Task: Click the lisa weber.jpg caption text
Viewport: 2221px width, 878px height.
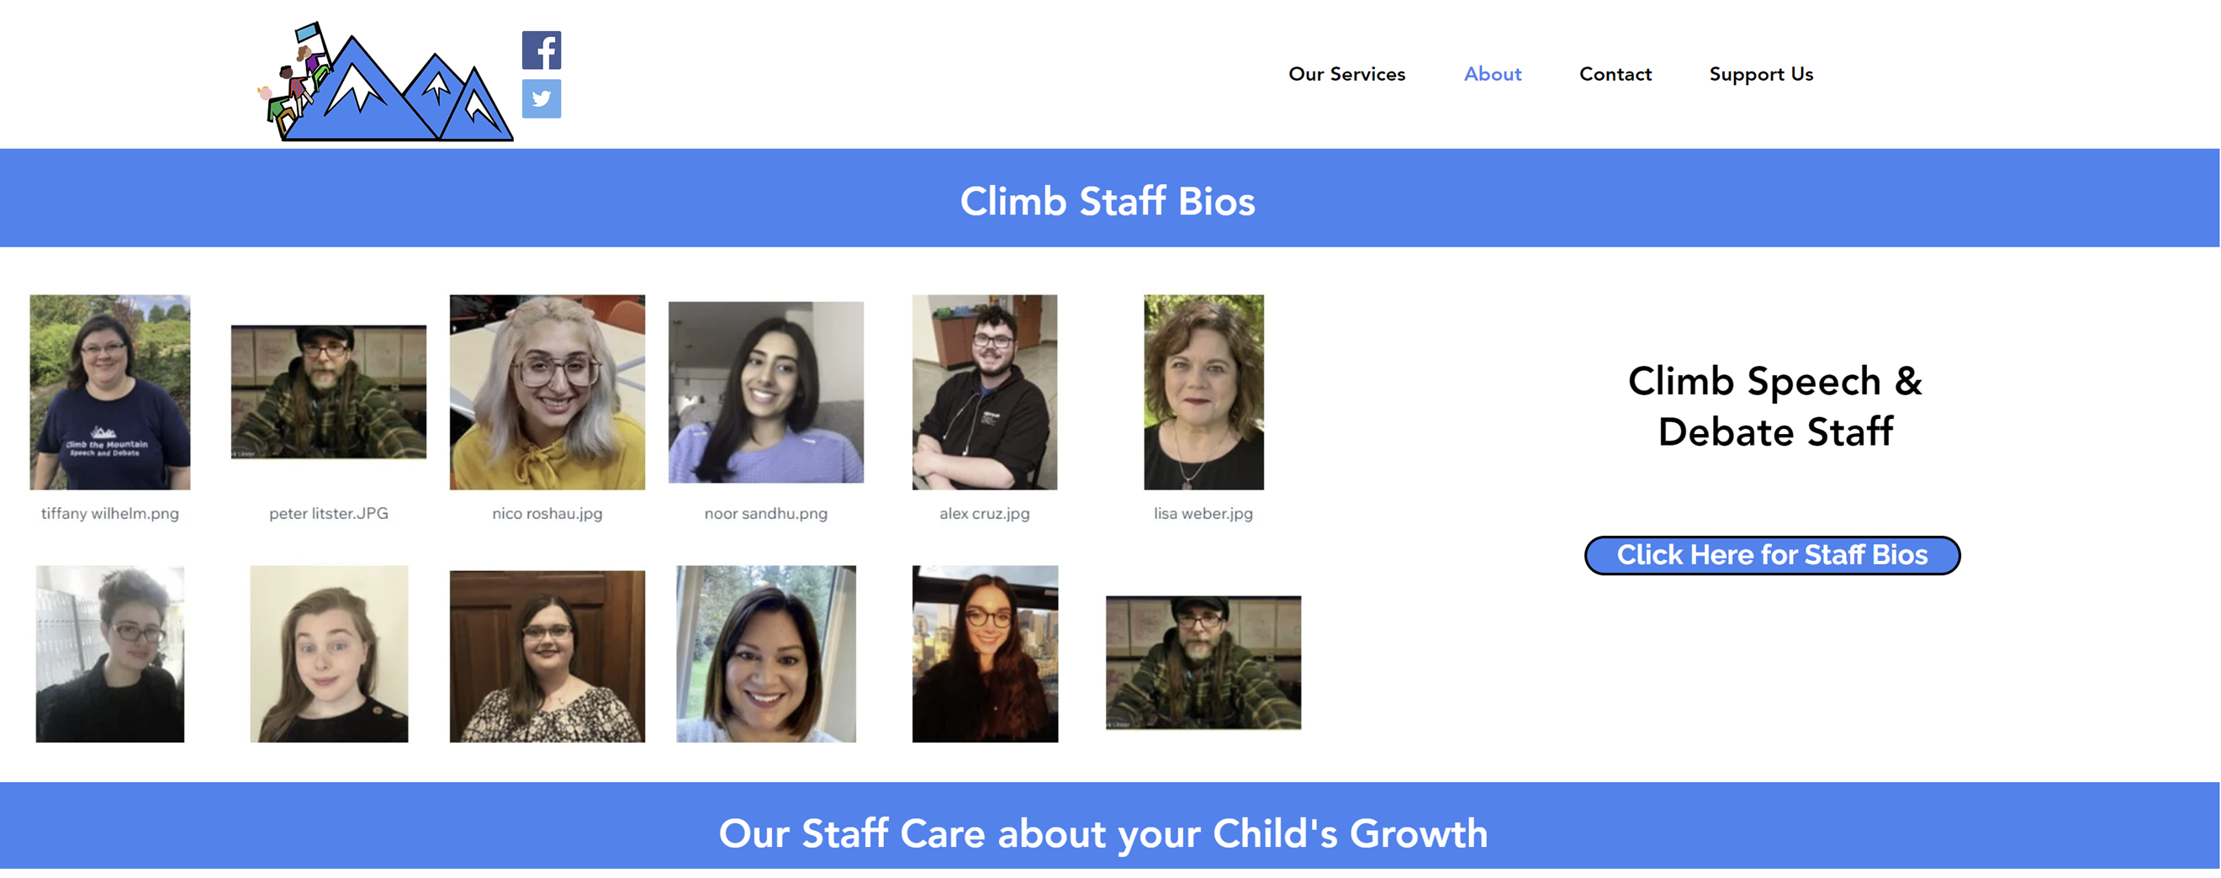Action: point(1203,513)
